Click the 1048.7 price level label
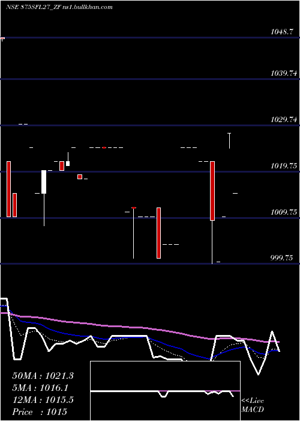Screen dimensions: 300x421 pos(281,32)
